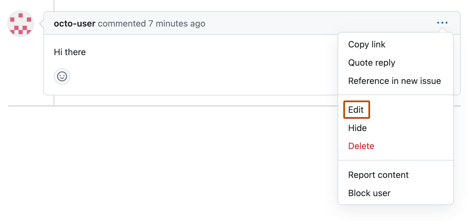The image size is (468, 221).
Task: Open the comment actions menu via ellipsis
Action: pos(443,23)
